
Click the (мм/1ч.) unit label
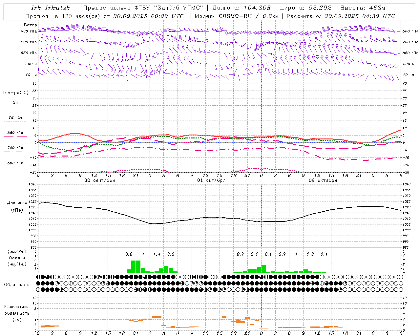pyautogui.click(x=17, y=264)
